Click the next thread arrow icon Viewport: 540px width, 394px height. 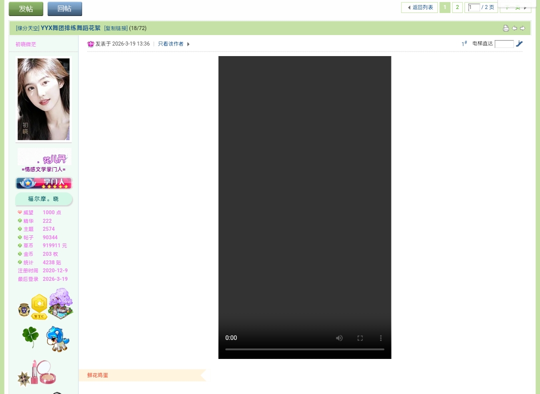pos(522,28)
